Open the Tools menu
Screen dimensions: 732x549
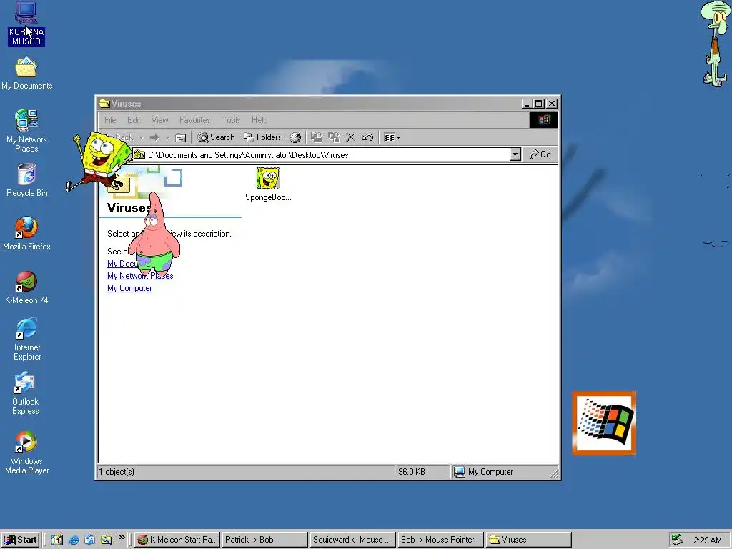click(231, 120)
